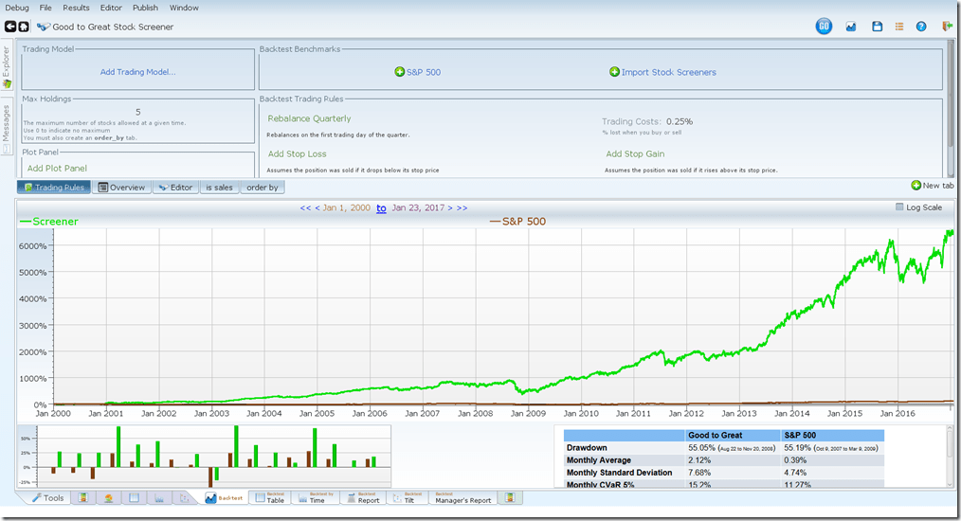
Task: Open the Backtest Report tab
Action: point(363,497)
